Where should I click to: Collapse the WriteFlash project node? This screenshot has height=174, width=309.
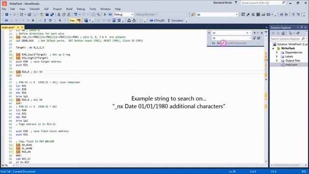click(273, 48)
